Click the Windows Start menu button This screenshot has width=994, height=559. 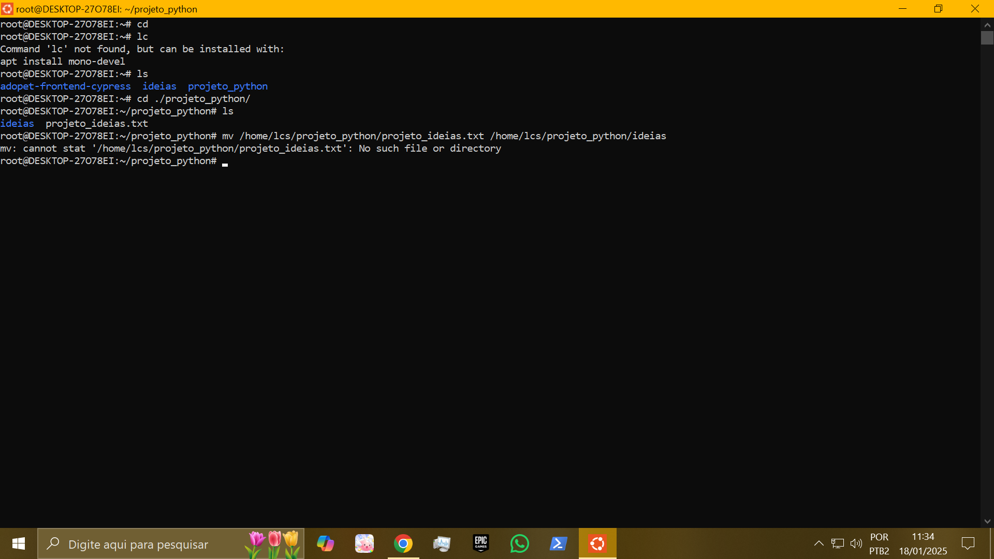(19, 544)
